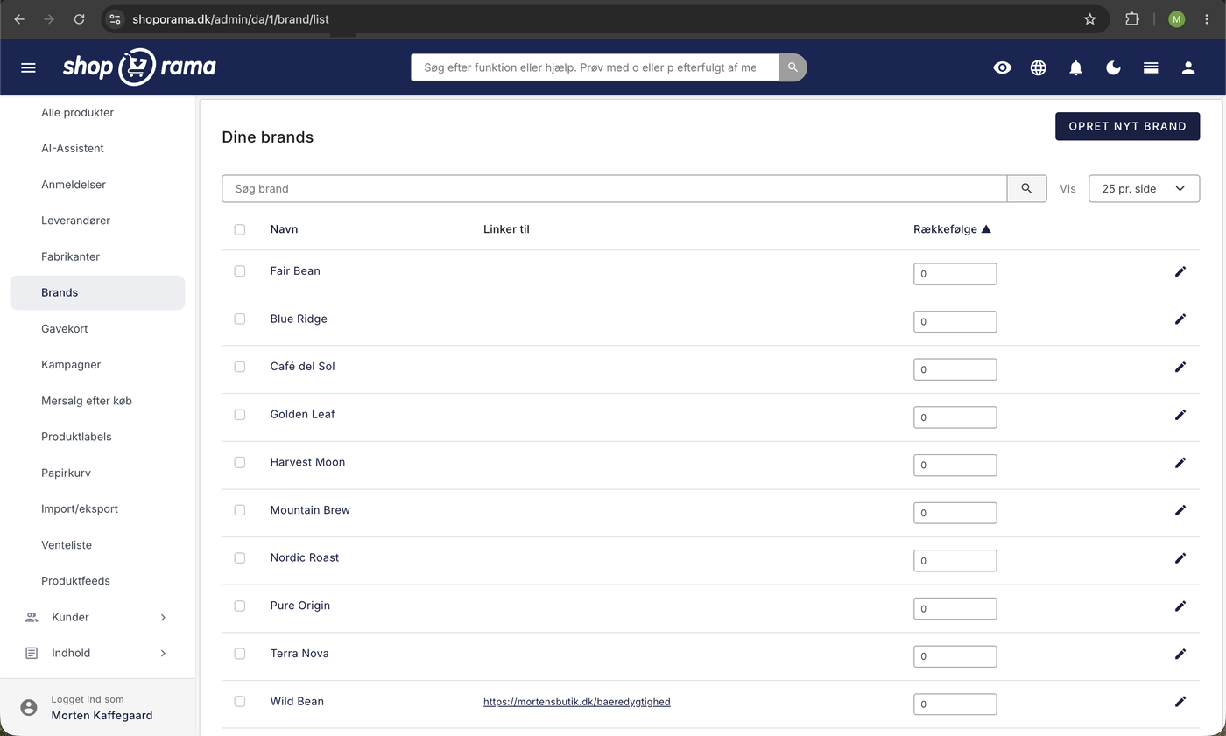Click the Fair Bean order number field
Viewport: 1226px width, 736px height.
coord(955,274)
